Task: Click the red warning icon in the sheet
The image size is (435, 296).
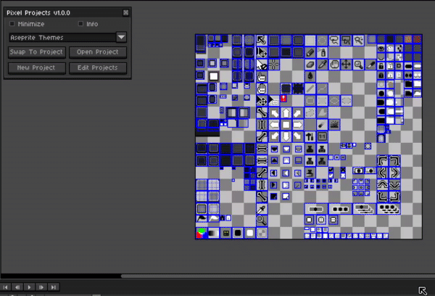Action: [x=283, y=98]
